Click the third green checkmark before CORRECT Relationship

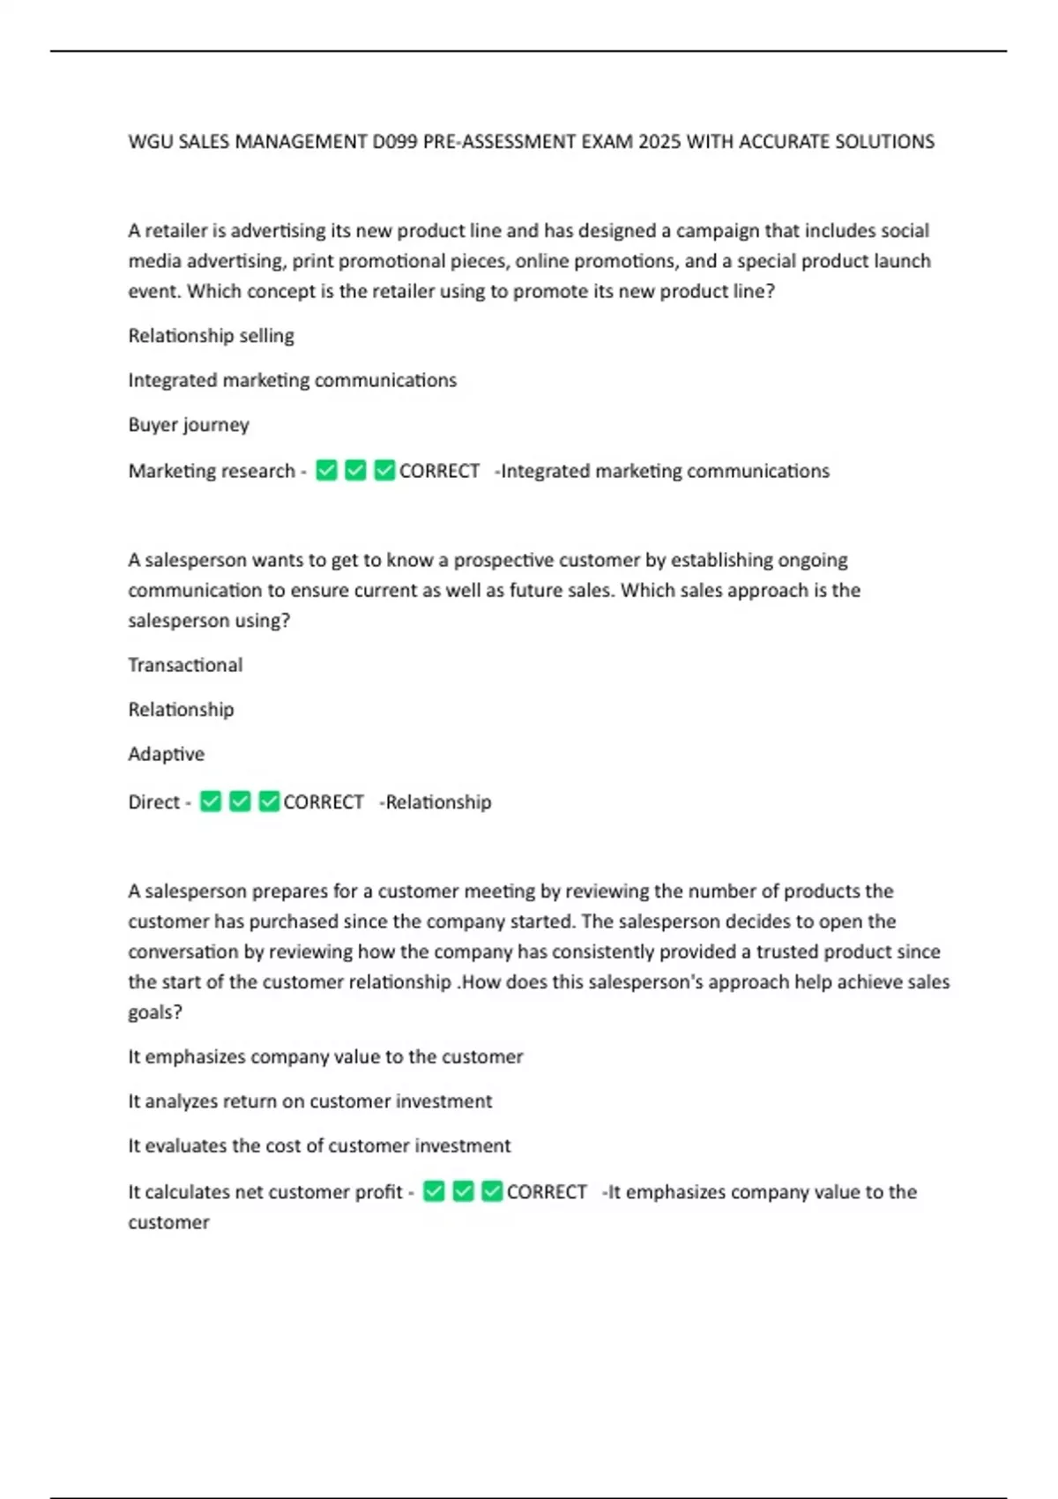(269, 801)
